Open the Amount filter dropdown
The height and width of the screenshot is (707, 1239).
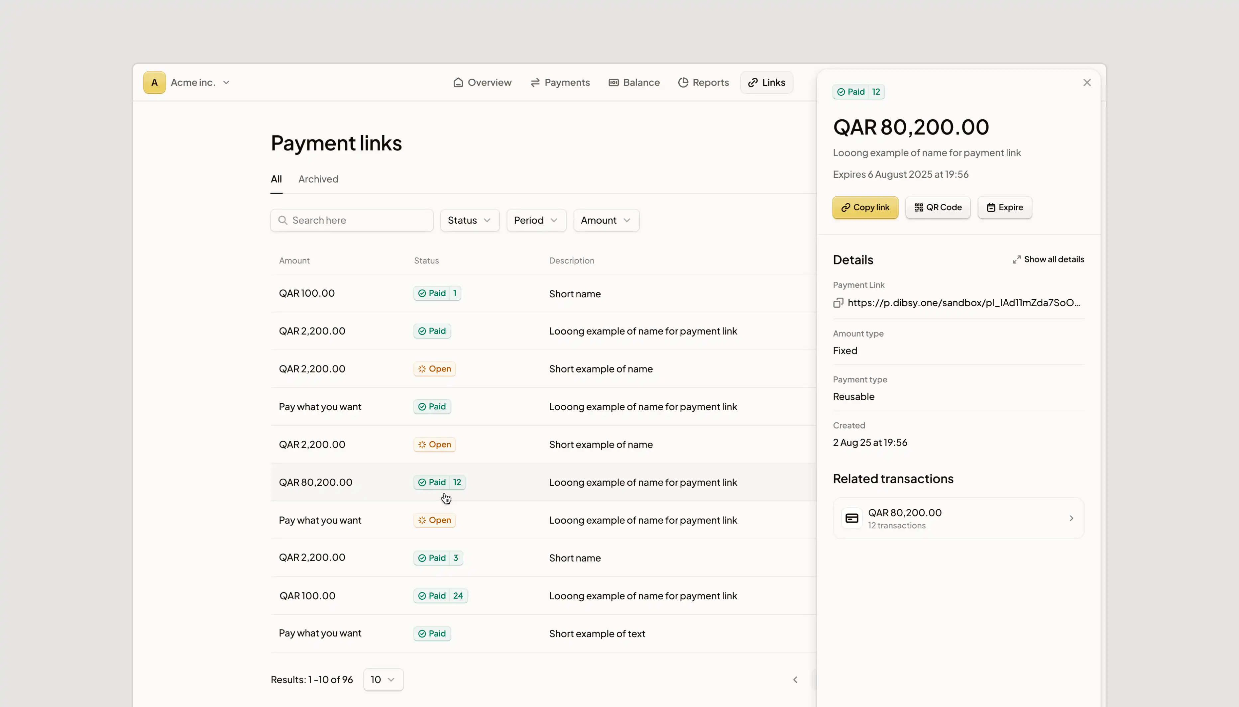[x=606, y=221]
